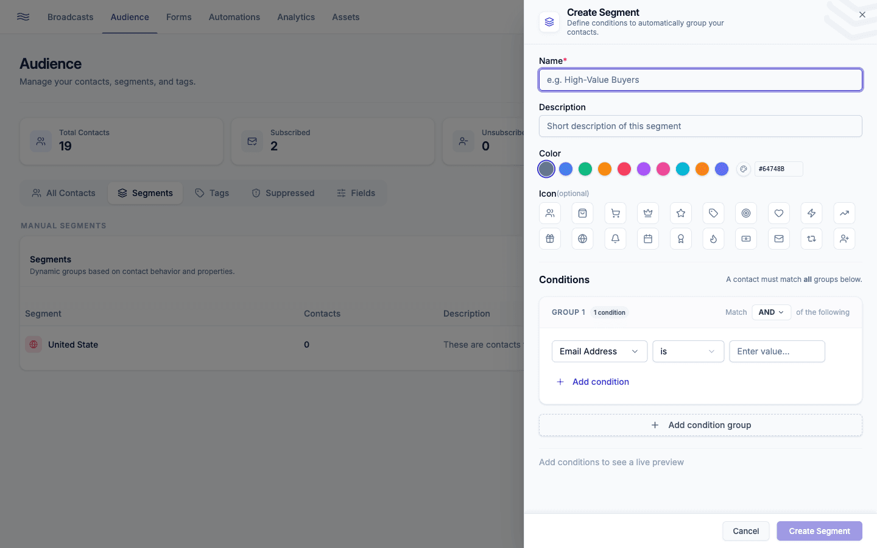This screenshot has height=548, width=877.
Task: Pick the globe icon in icon picker
Action: [583, 239]
